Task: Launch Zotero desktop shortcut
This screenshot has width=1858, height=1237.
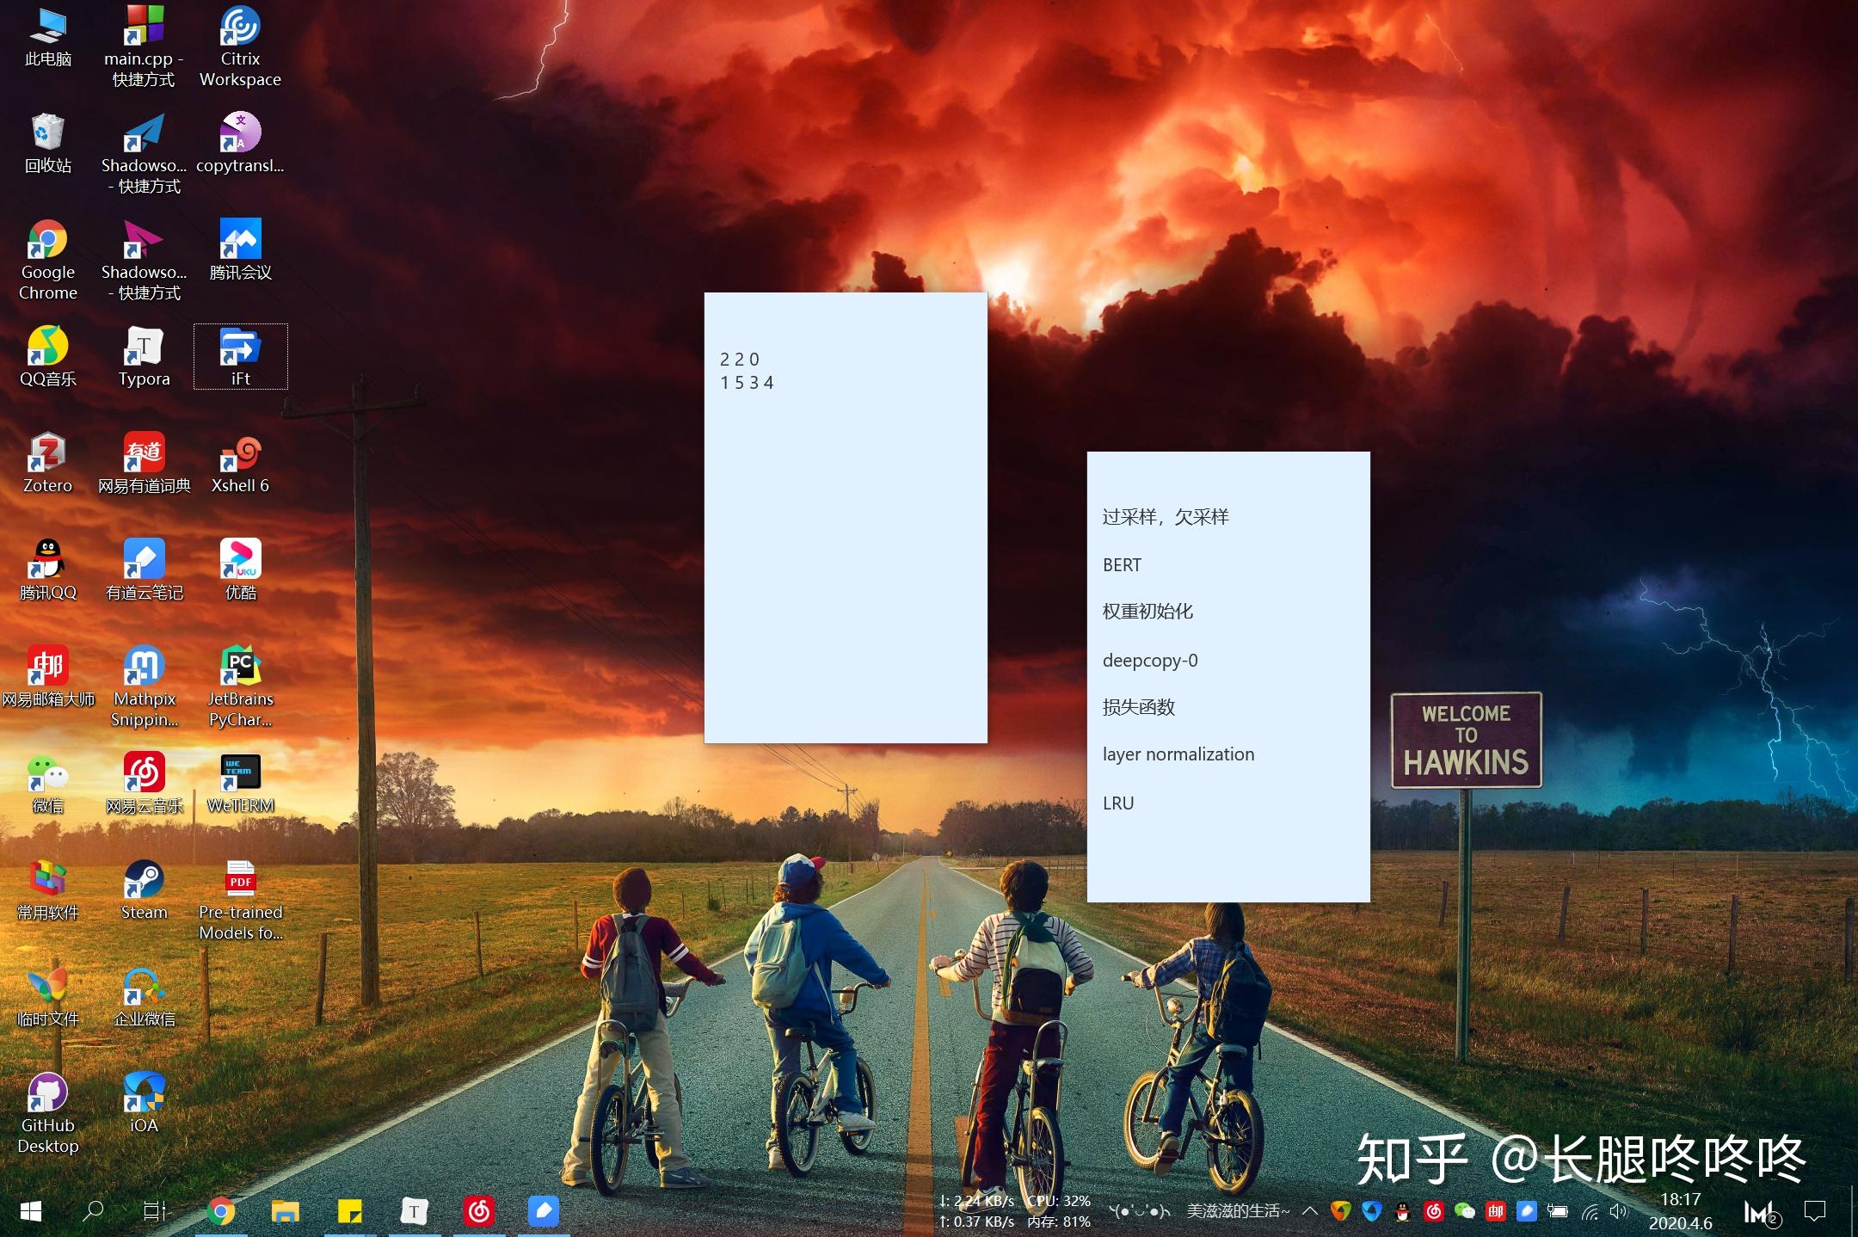Action: click(48, 464)
